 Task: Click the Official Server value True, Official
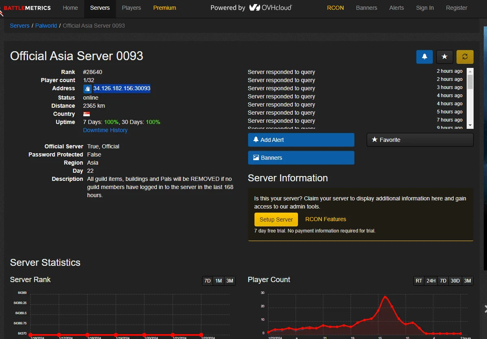(x=103, y=146)
